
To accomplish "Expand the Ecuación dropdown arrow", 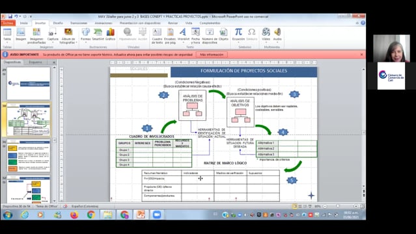I will click(238, 42).
